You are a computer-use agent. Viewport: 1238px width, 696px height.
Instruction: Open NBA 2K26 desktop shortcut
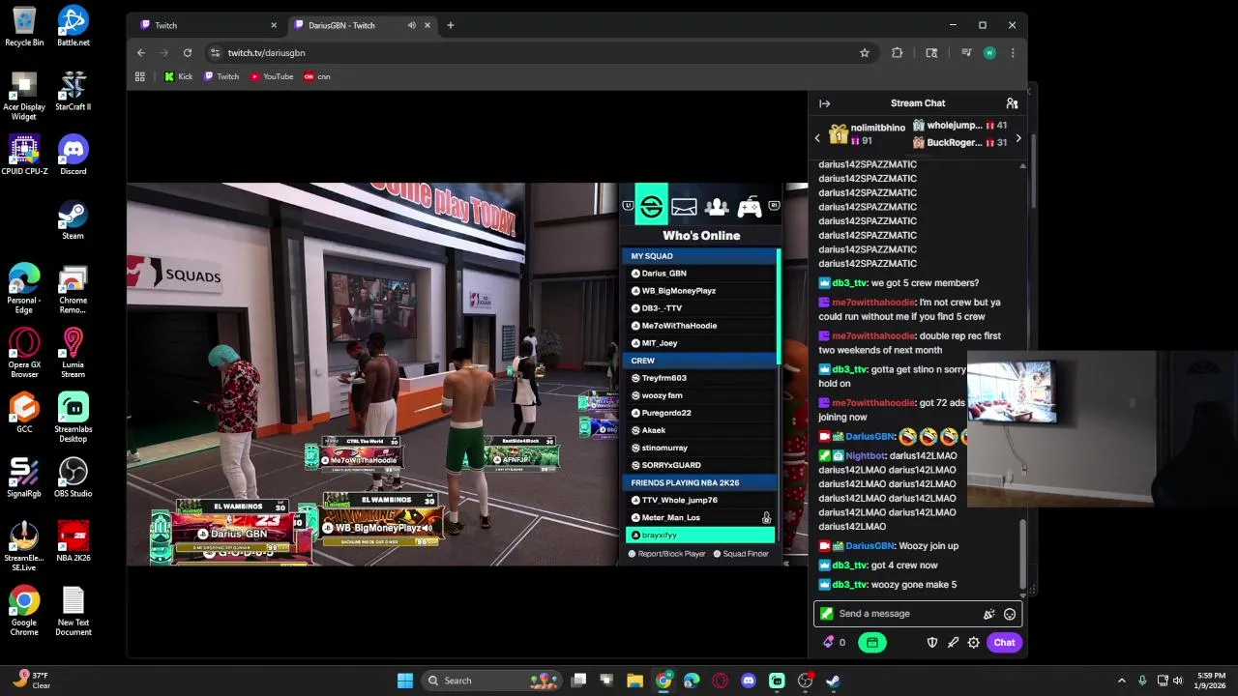coord(74,542)
